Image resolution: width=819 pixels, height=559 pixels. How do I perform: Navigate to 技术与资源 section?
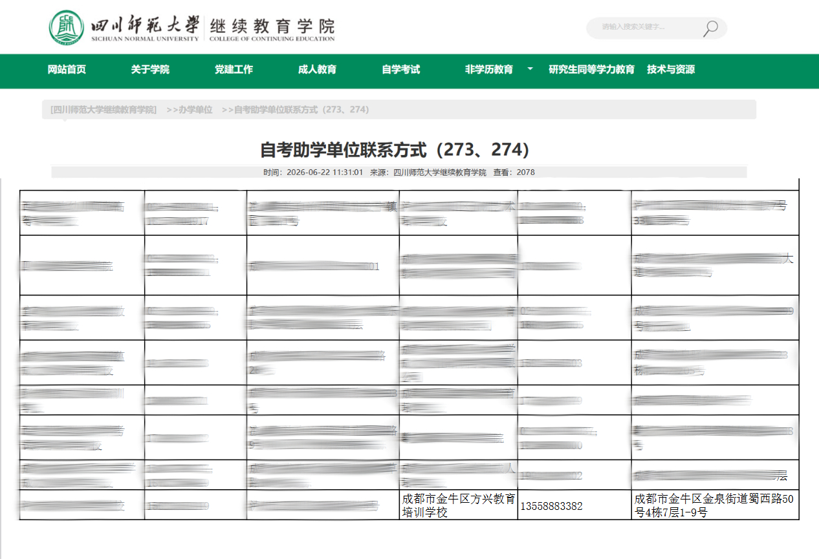(x=671, y=70)
